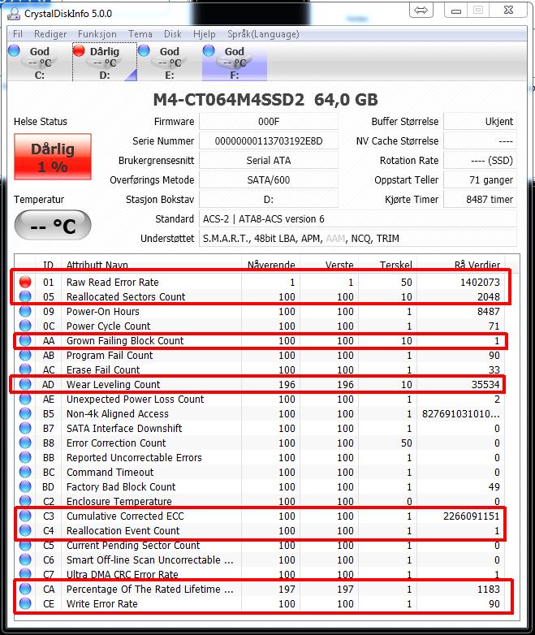Image resolution: width=535 pixels, height=635 pixels.
Task: Click the Stasjon Bokstav field D:
Action: point(269,199)
